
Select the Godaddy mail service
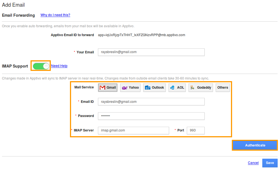(x=201, y=88)
